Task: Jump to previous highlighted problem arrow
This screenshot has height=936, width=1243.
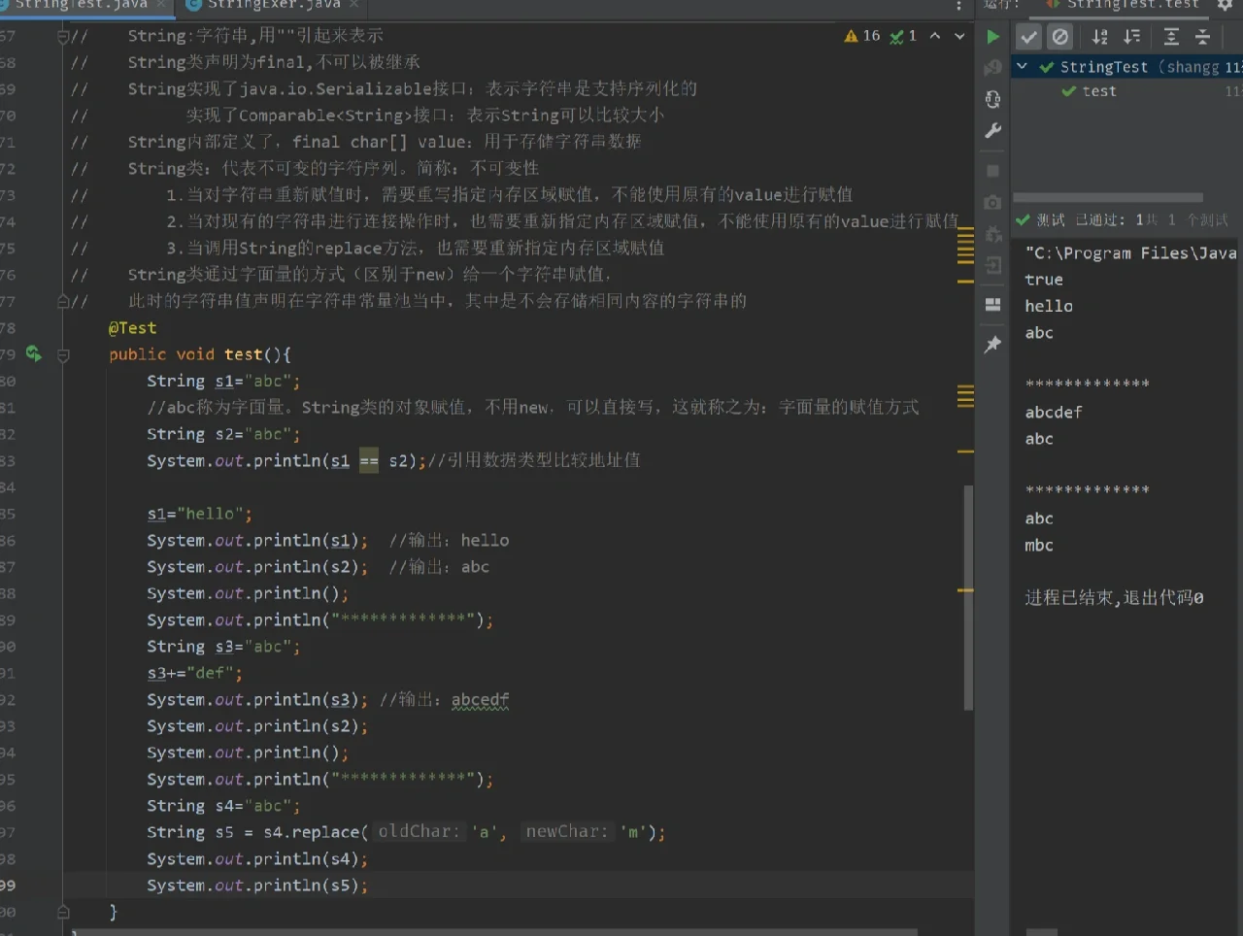Action: point(935,36)
